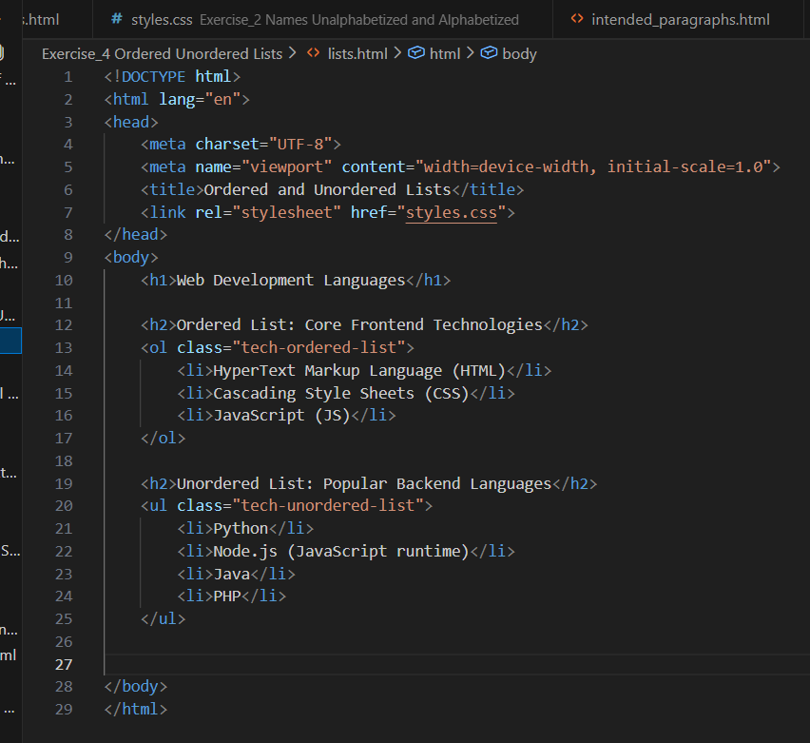810x743 pixels.
Task: Expand the Exercise_4 Ordered Unordered Lists breadcrumb
Action: tap(162, 53)
